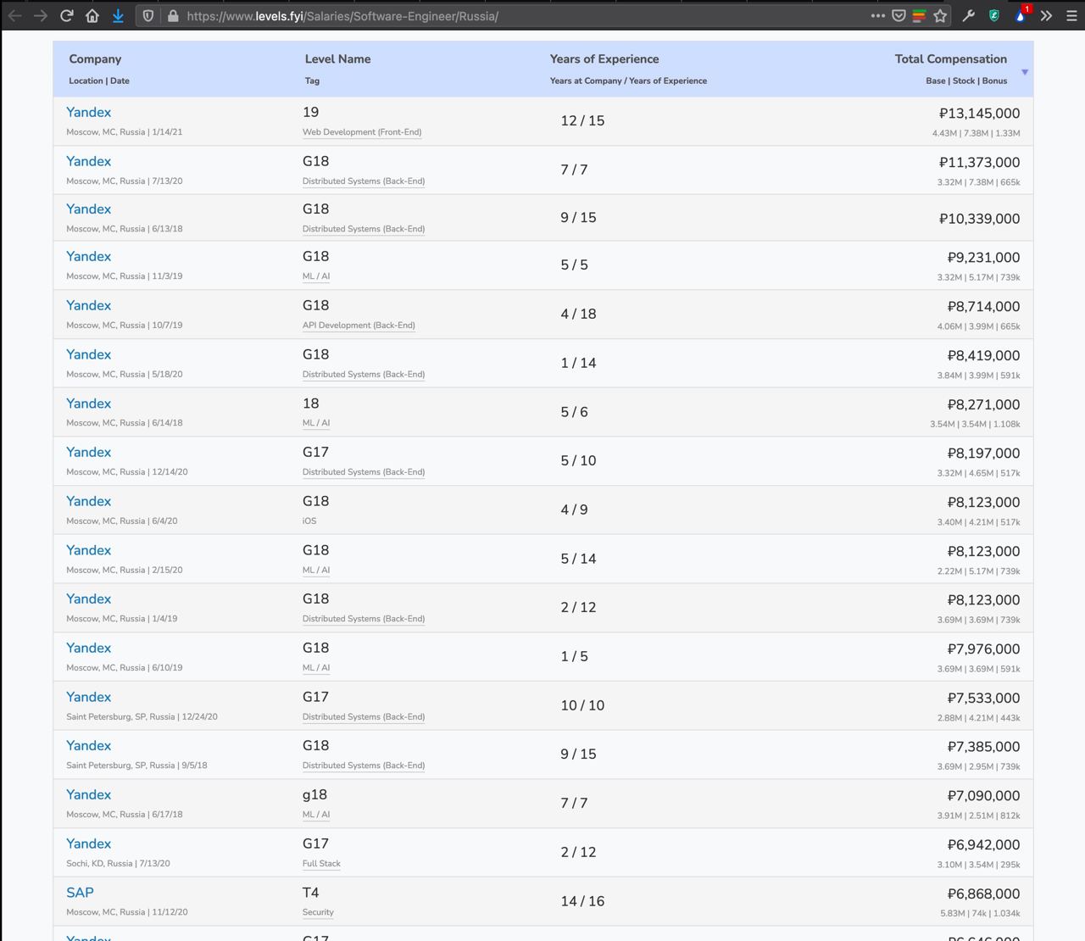Select compensation ₽9,231,000
This screenshot has width=1085, height=941.
(x=983, y=257)
